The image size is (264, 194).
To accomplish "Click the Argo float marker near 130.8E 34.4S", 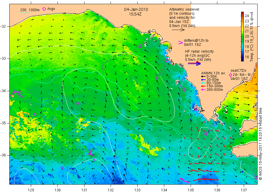I will click(x=78, y=103).
